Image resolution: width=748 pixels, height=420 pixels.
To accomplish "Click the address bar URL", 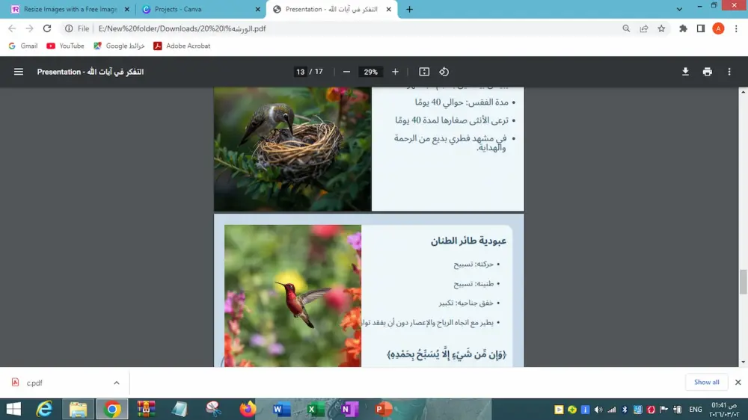I will [182, 28].
